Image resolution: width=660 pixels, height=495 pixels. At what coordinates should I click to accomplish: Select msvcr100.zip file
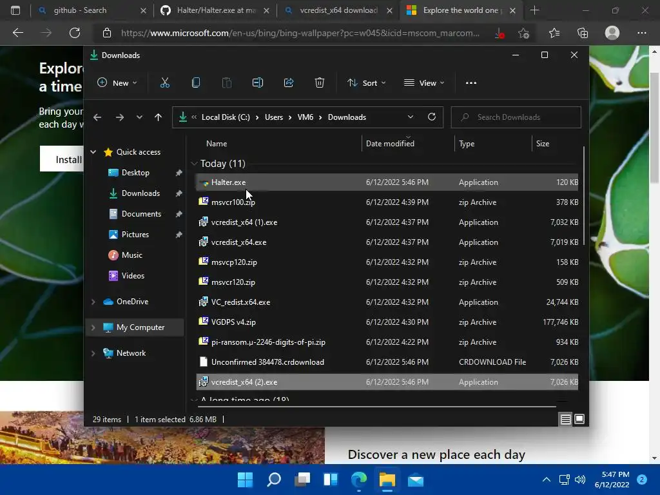(x=387, y=202)
